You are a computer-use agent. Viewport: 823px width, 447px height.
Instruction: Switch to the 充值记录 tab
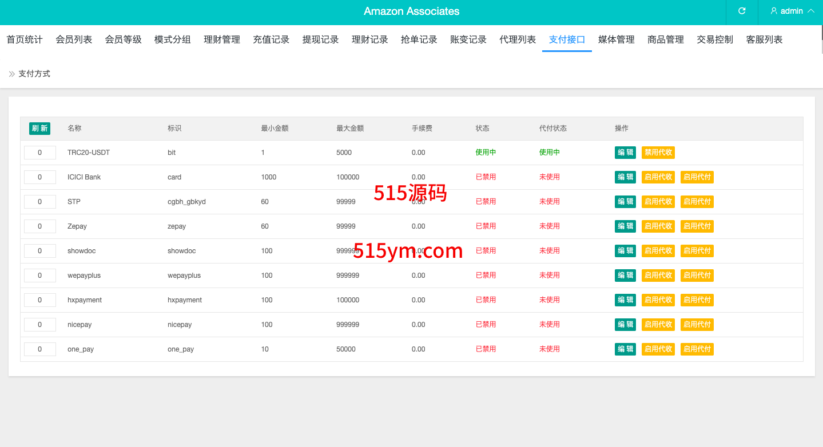coord(271,39)
